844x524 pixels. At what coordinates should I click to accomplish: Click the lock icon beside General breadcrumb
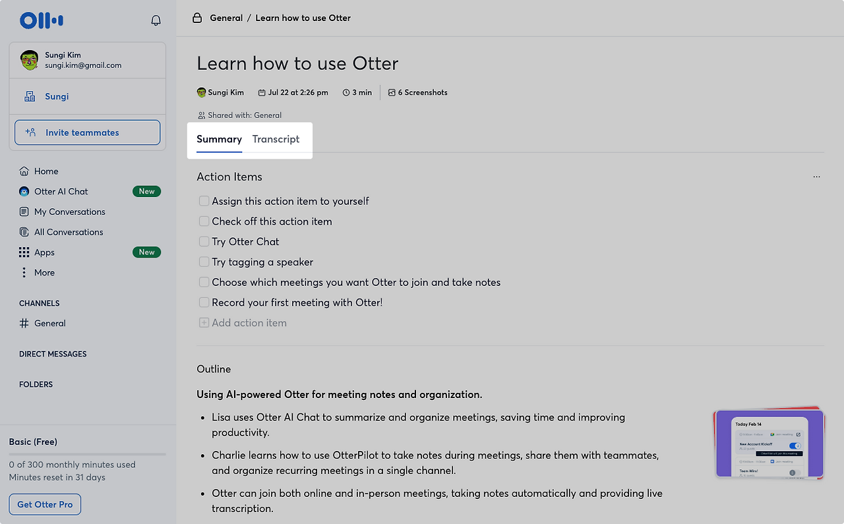click(x=196, y=18)
